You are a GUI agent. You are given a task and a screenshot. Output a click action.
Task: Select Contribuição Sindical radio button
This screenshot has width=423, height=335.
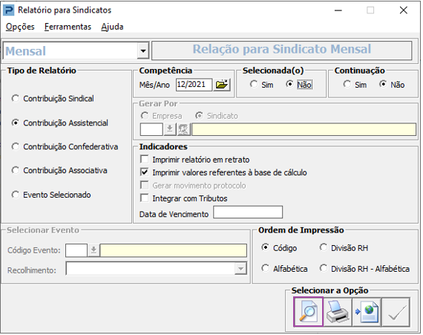(x=16, y=99)
